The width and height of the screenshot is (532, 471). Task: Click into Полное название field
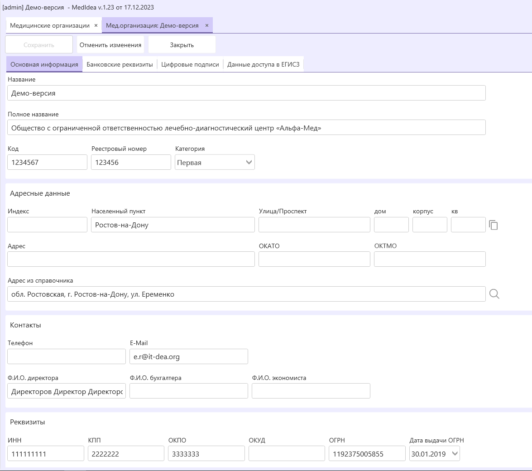point(246,128)
